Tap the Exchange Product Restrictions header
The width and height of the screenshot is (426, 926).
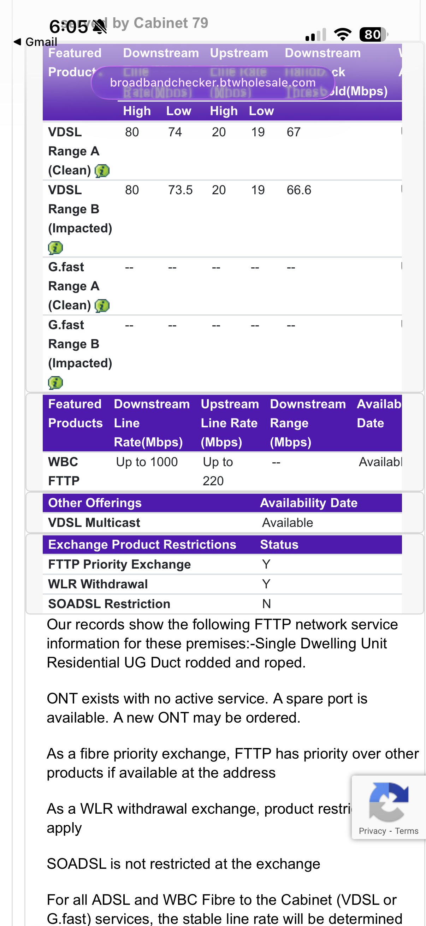[142, 545]
